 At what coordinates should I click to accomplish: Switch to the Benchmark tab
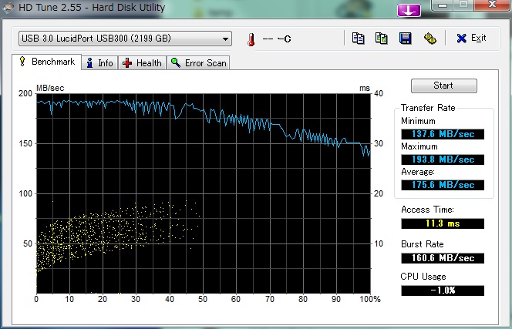tap(47, 62)
